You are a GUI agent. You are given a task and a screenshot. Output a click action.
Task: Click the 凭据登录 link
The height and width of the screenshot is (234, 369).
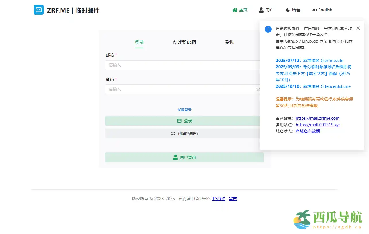[184, 110]
